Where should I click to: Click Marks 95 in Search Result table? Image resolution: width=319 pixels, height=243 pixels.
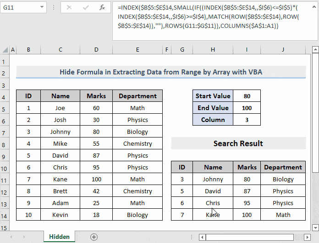pyautogui.click(x=247, y=203)
